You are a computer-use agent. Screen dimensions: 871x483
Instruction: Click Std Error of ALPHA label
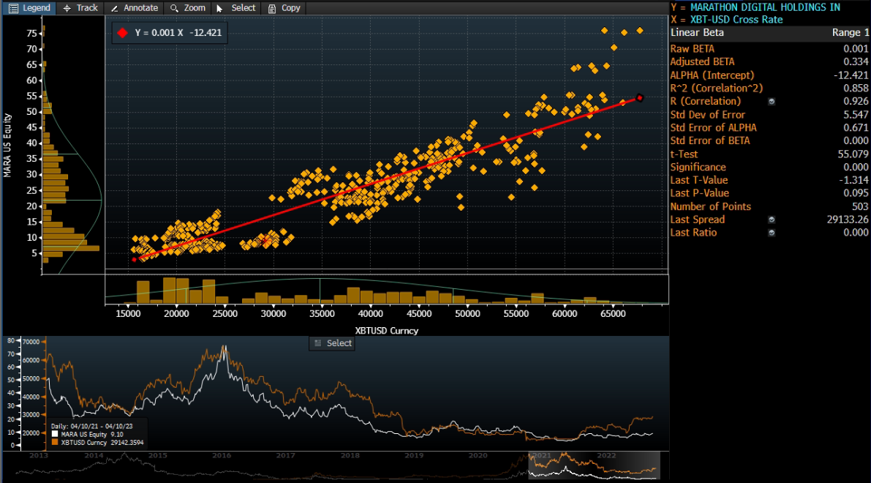click(713, 128)
